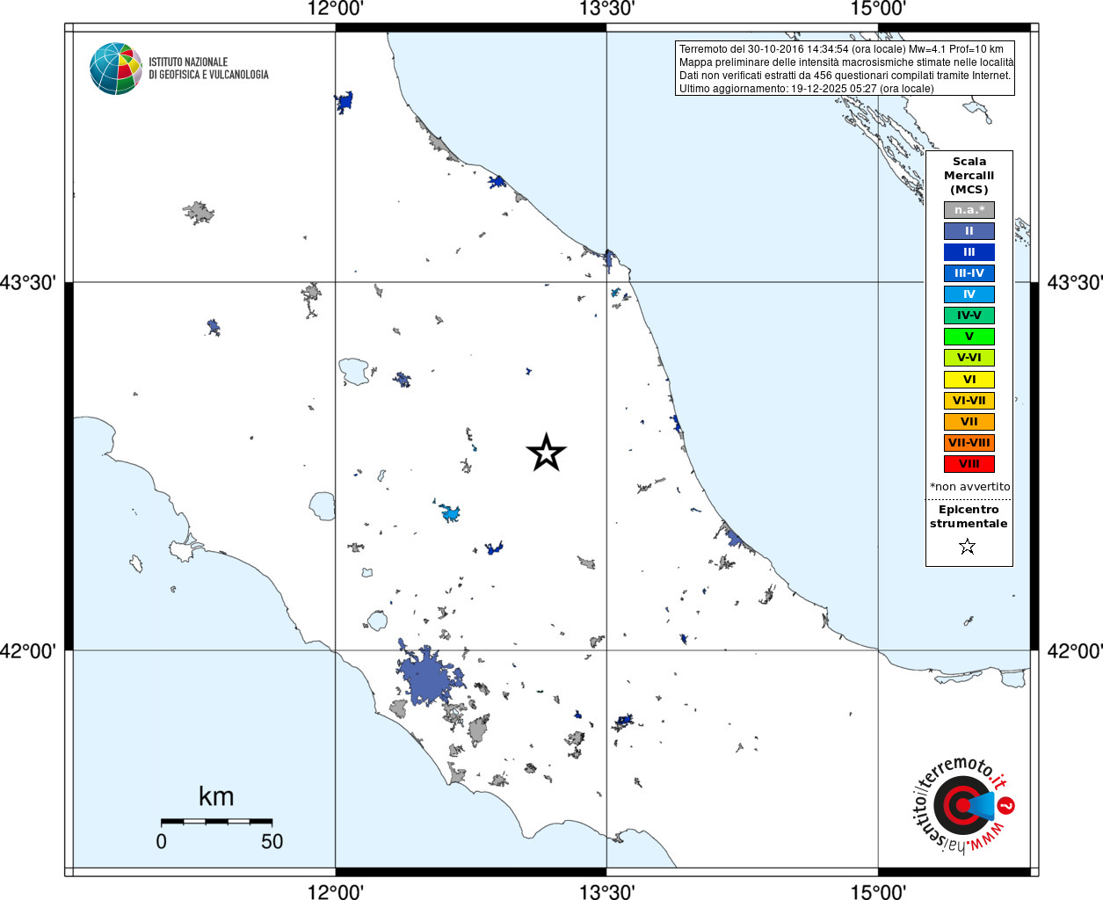Screen dimensions: 1103x900
Task: Click the left 43°30' latitude label
Action: pyautogui.click(x=28, y=282)
